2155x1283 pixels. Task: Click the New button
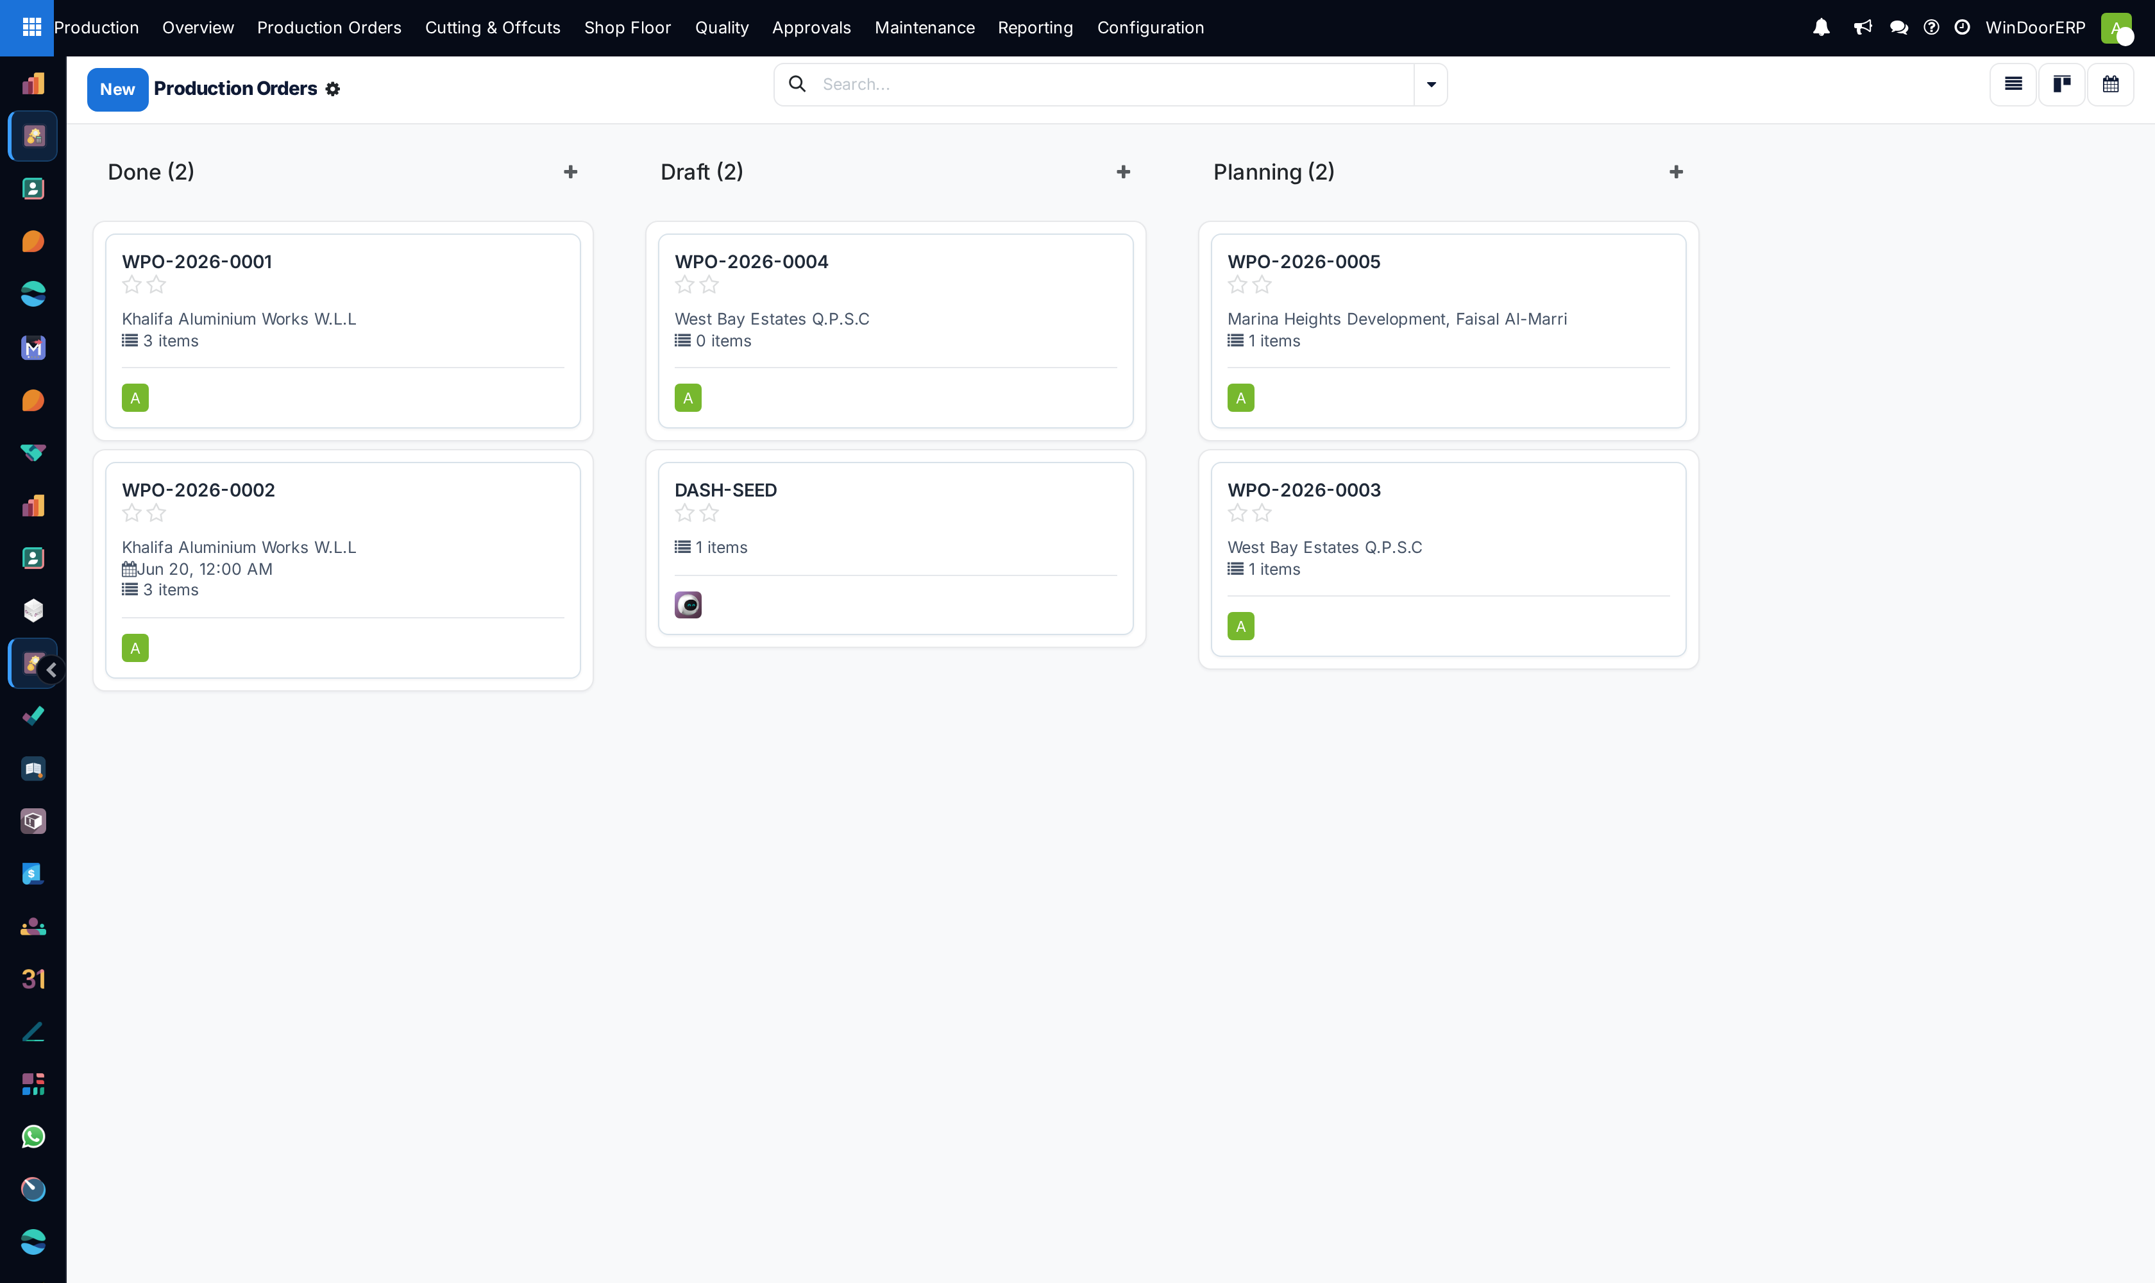pos(117,89)
